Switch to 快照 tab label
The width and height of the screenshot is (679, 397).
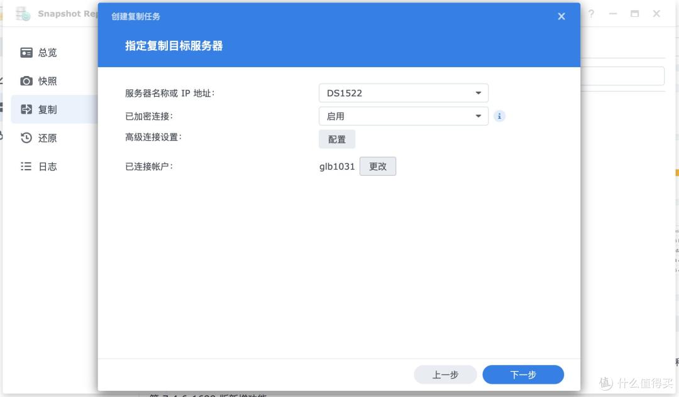[48, 81]
